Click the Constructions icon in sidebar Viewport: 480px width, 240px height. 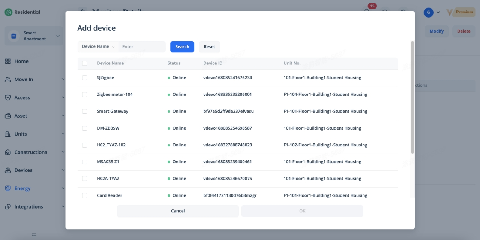coord(8,152)
